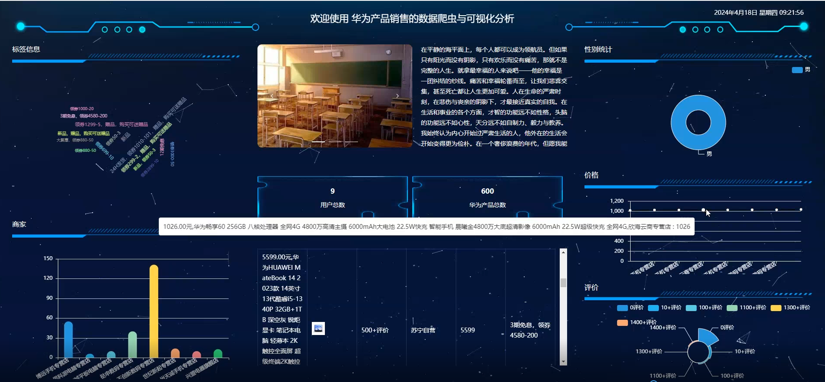Toggle the orange 1400+评价 legend item
The height and width of the screenshot is (382, 825).
(637, 322)
